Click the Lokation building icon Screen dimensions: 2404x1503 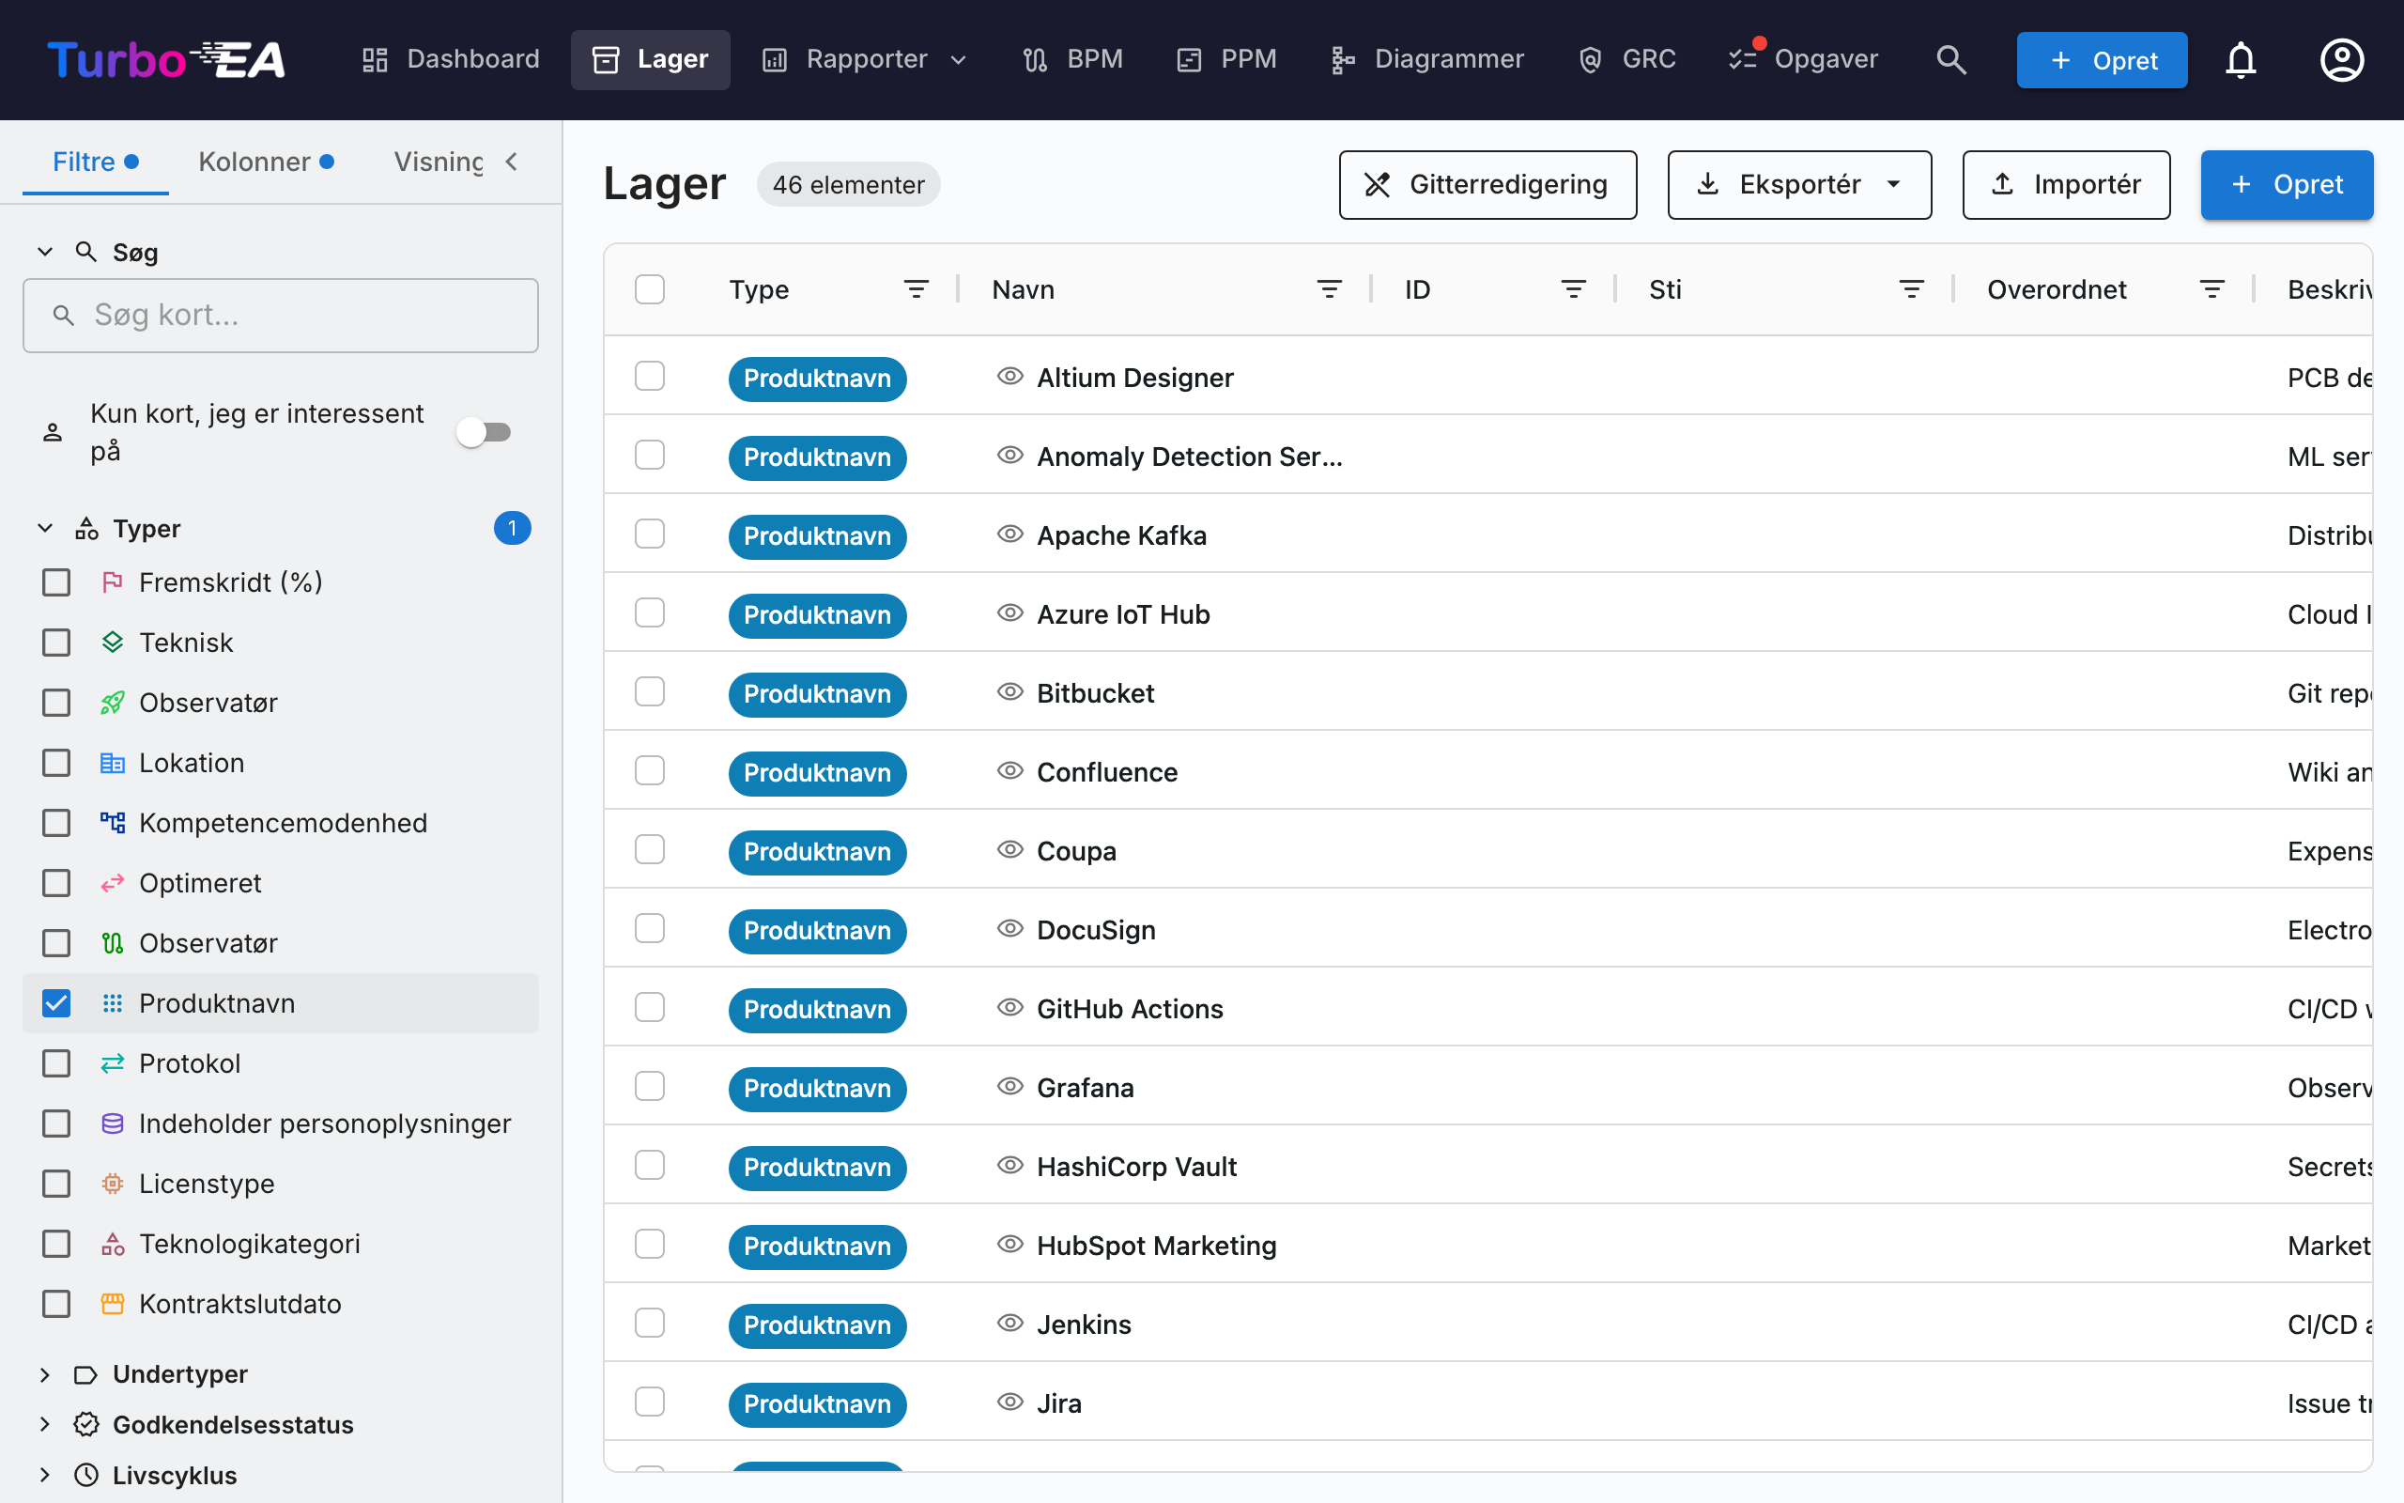click(x=113, y=763)
